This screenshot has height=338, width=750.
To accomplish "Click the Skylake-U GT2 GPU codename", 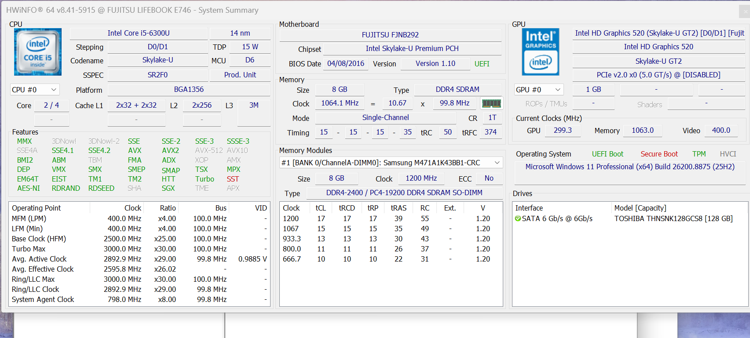I will click(659, 62).
